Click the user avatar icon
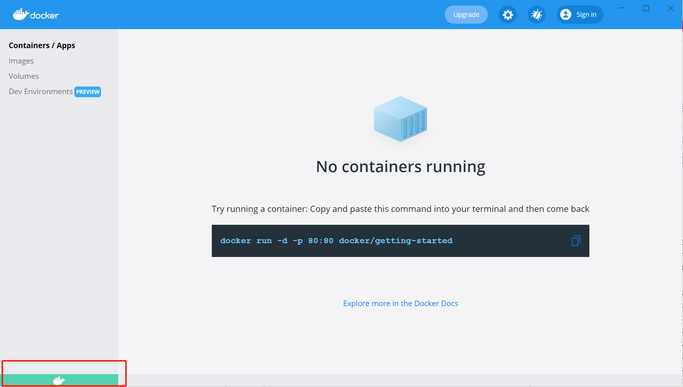This screenshot has height=387, width=683. point(565,14)
